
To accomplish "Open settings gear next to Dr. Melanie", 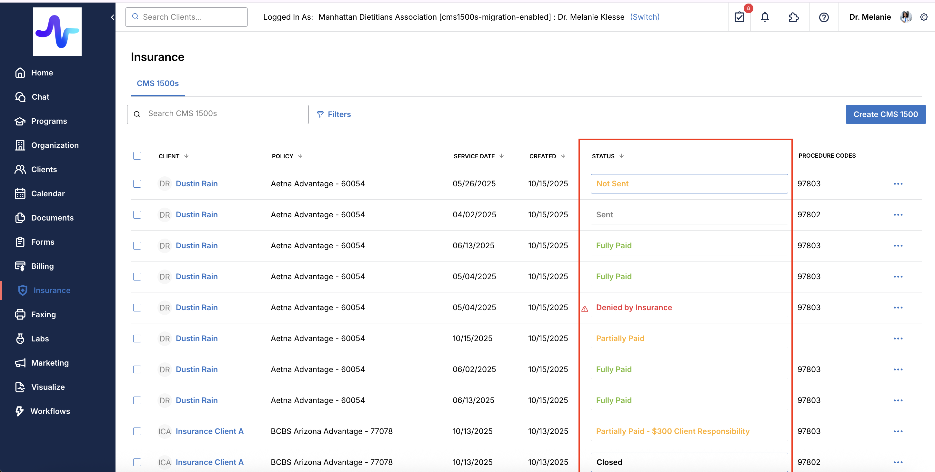I will 924,17.
